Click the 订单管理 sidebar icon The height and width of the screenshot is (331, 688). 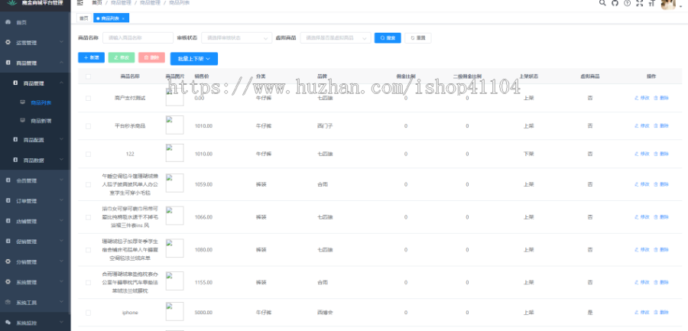(x=8, y=200)
